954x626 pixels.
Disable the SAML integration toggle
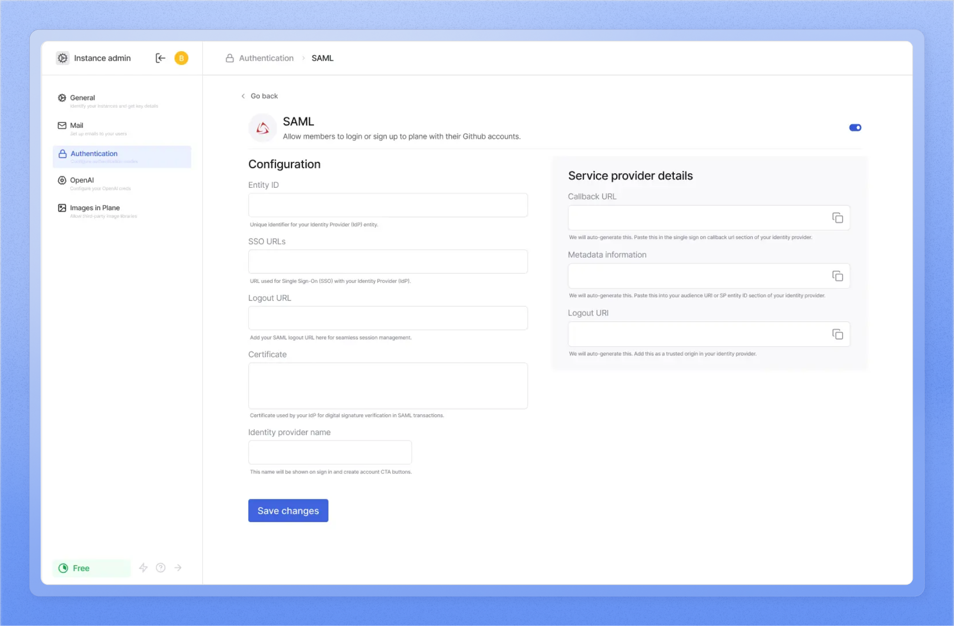[855, 127]
